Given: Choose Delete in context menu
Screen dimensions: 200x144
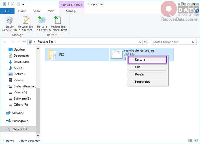Looking at the screenshot, I should (x=147, y=74).
